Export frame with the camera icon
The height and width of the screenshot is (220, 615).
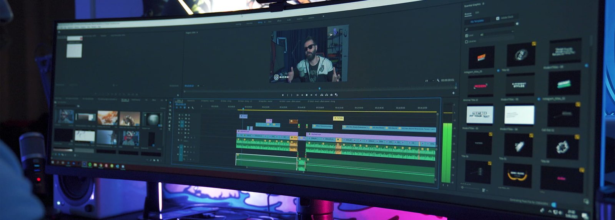[331, 95]
